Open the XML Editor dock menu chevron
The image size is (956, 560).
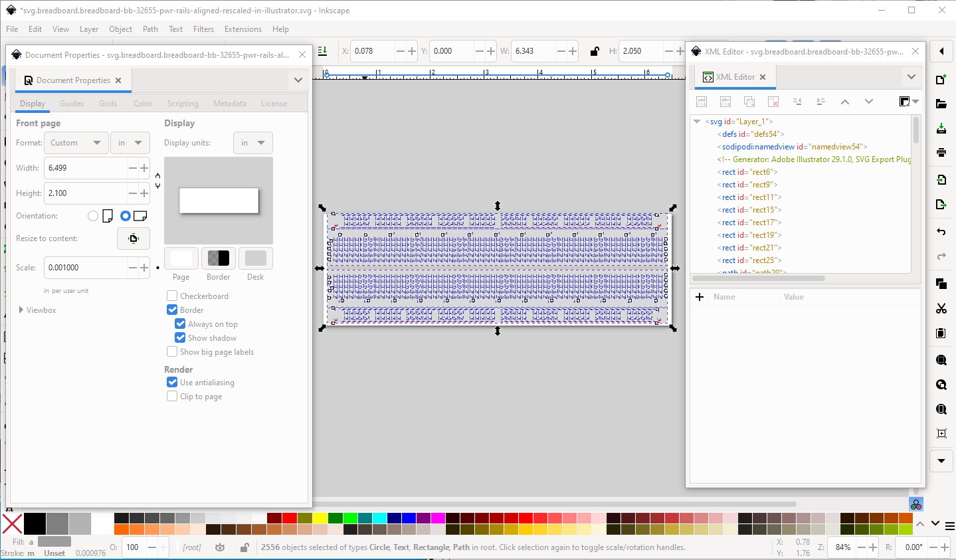(x=911, y=76)
